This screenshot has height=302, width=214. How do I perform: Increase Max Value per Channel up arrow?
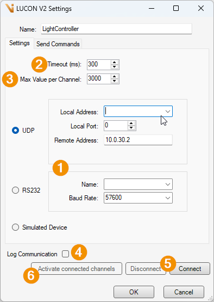115,77
